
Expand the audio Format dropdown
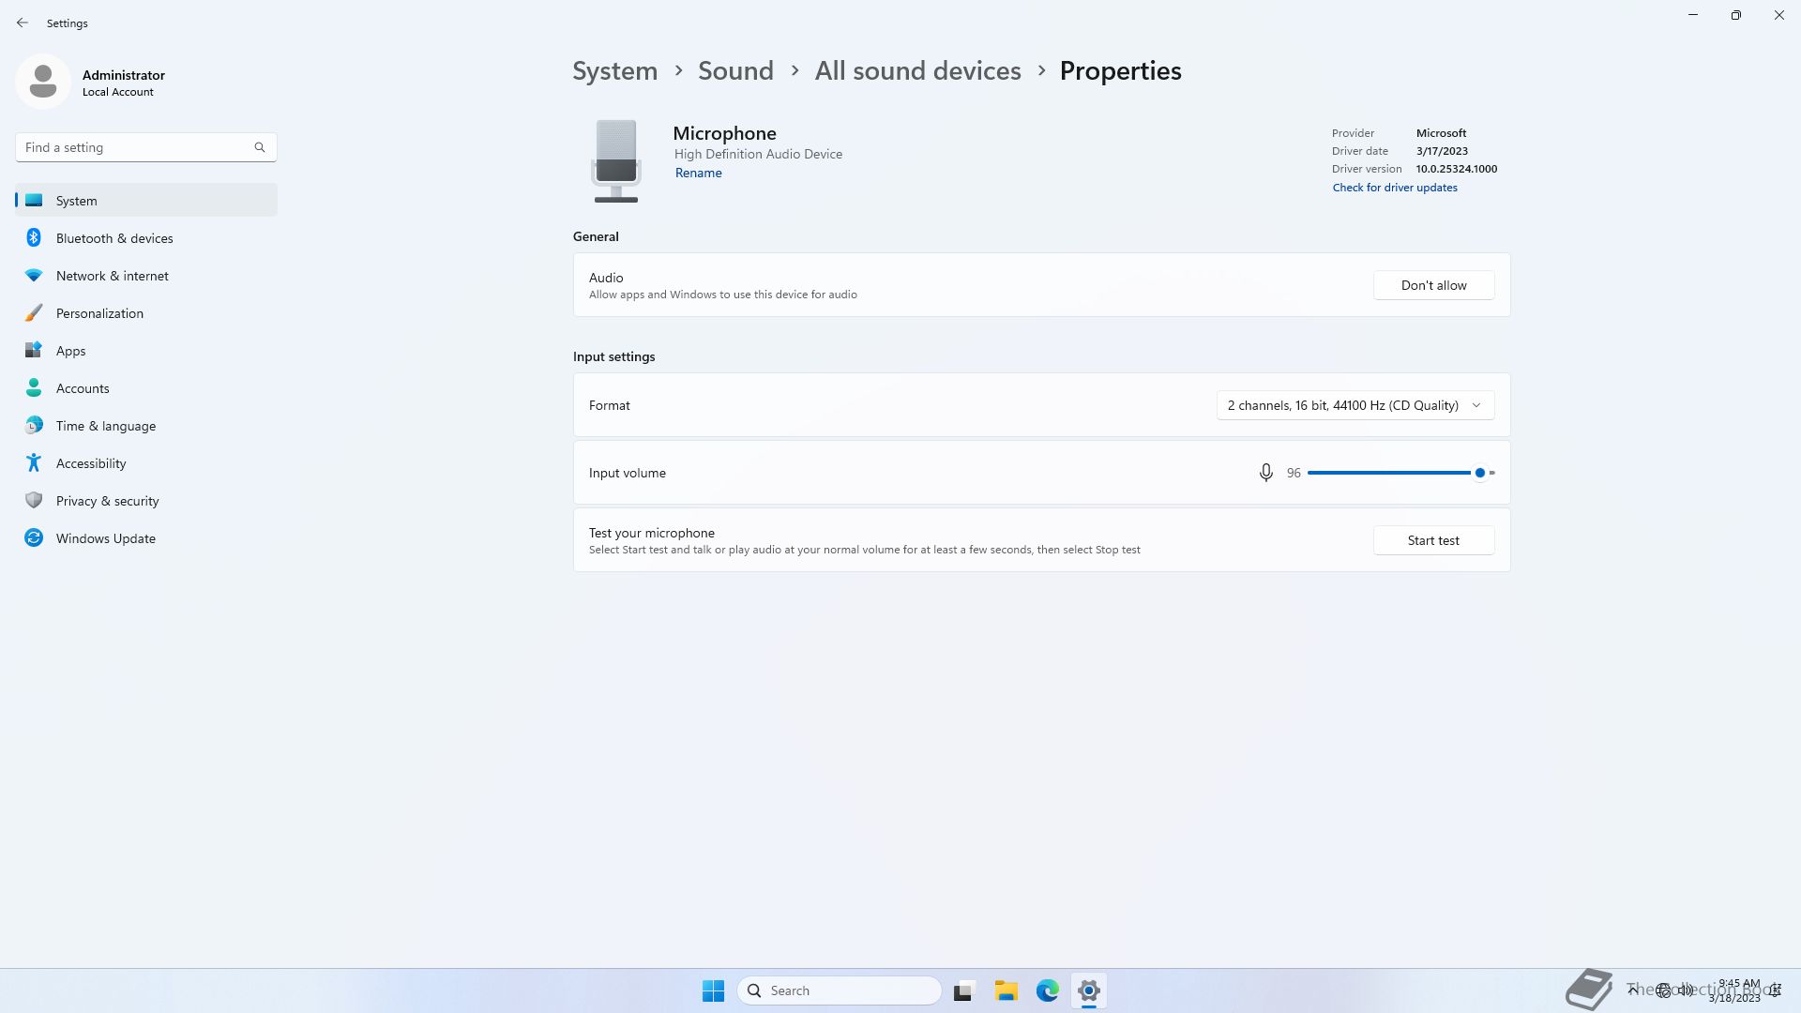coord(1355,405)
